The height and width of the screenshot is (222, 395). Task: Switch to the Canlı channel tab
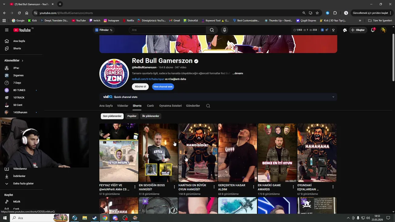tap(150, 106)
